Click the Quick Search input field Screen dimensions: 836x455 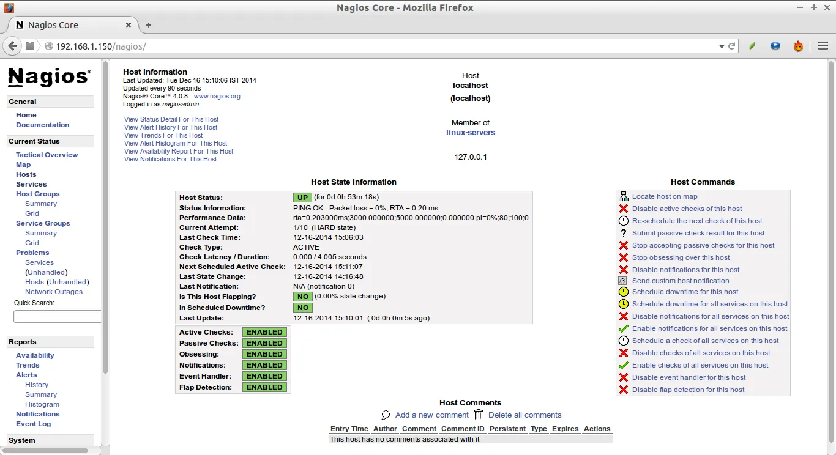58,317
